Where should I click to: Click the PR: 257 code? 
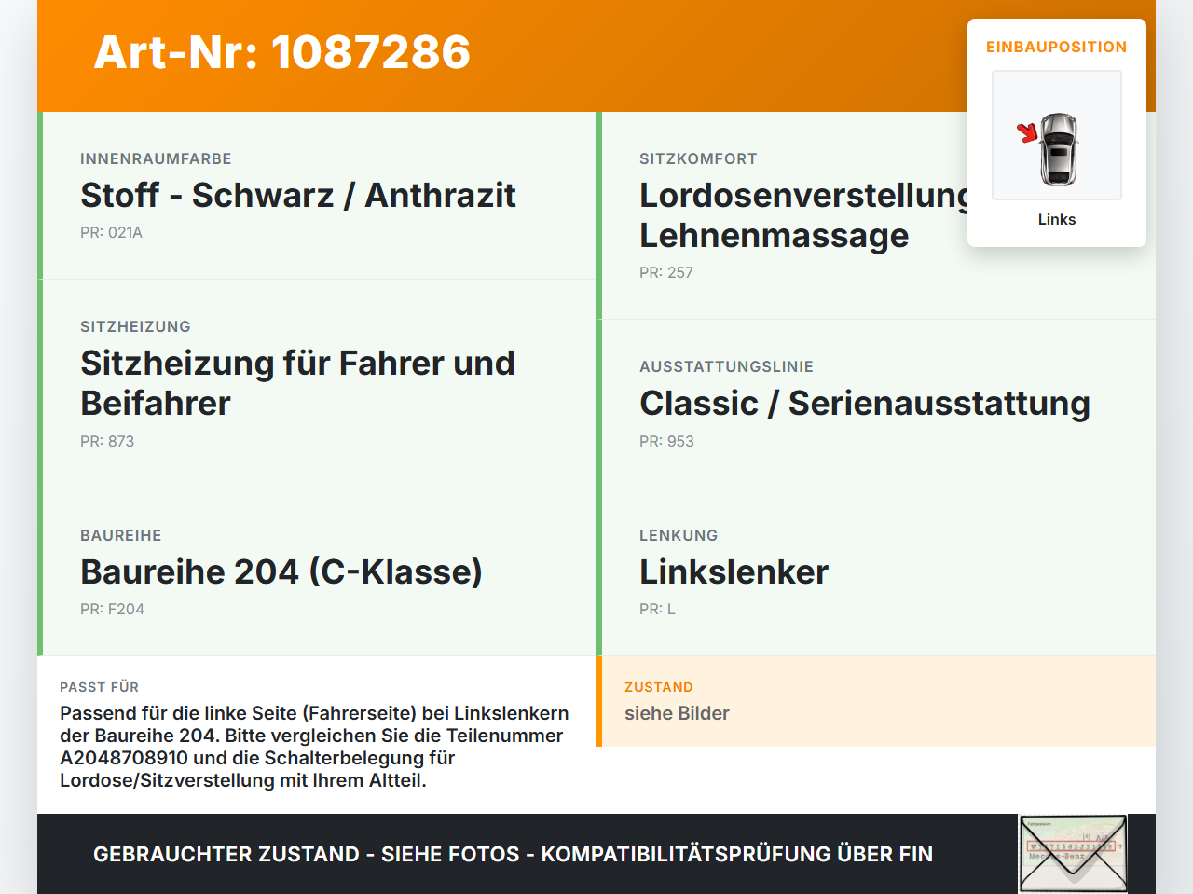click(x=666, y=272)
